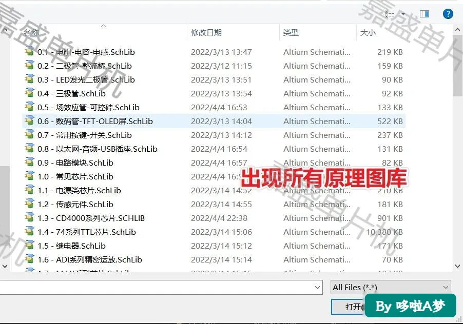Select file name 0.8 - 以太网-音频-USB插座.SchLib
This screenshot has height=324, width=463.
[98, 149]
